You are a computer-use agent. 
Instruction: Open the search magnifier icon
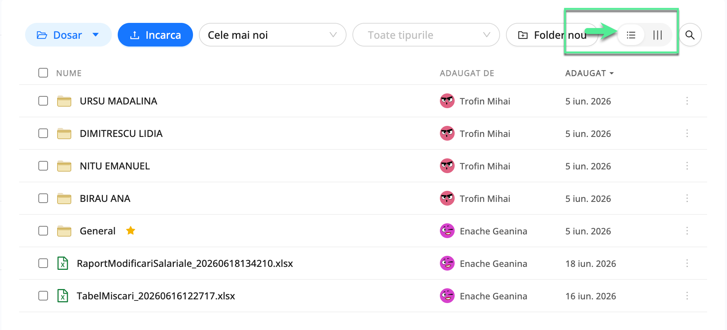coord(690,35)
